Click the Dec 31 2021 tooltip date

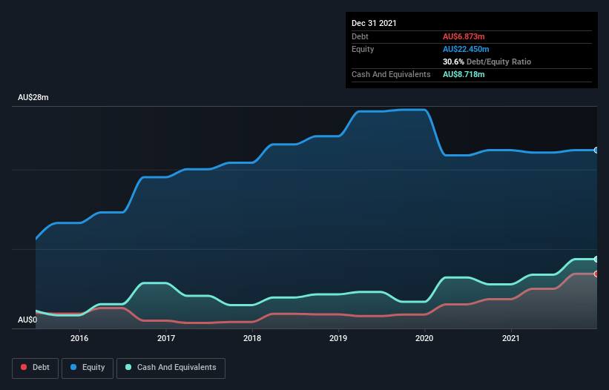(374, 23)
